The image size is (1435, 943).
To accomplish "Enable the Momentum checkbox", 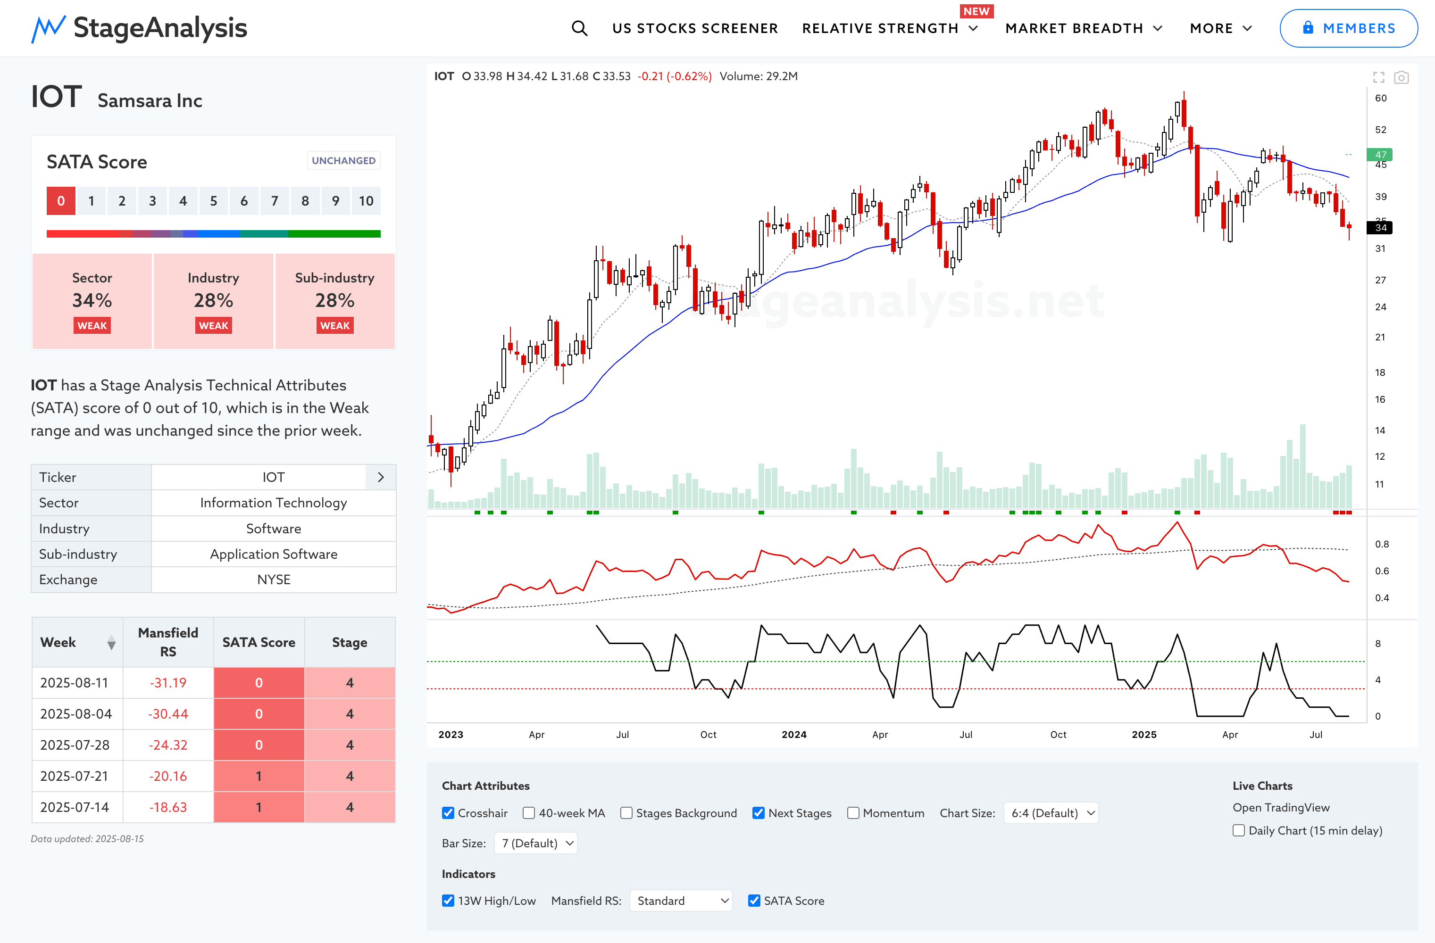I will tap(853, 813).
